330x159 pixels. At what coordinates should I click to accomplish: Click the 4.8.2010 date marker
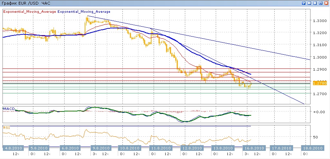pos(13,148)
